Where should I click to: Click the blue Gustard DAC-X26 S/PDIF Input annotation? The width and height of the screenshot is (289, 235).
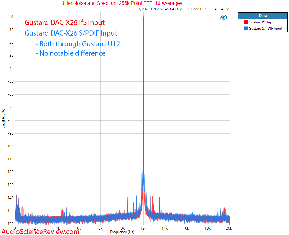coord(71,33)
